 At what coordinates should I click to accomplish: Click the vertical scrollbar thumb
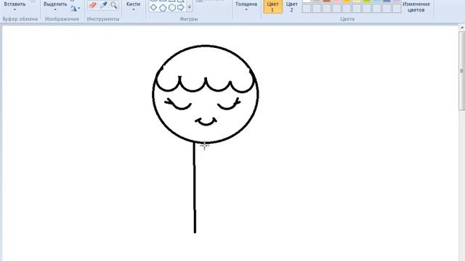(462, 71)
